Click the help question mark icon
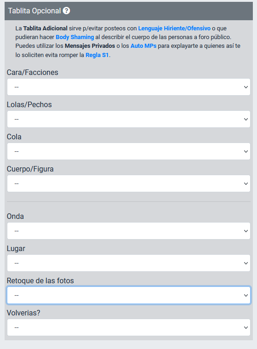 66,11
